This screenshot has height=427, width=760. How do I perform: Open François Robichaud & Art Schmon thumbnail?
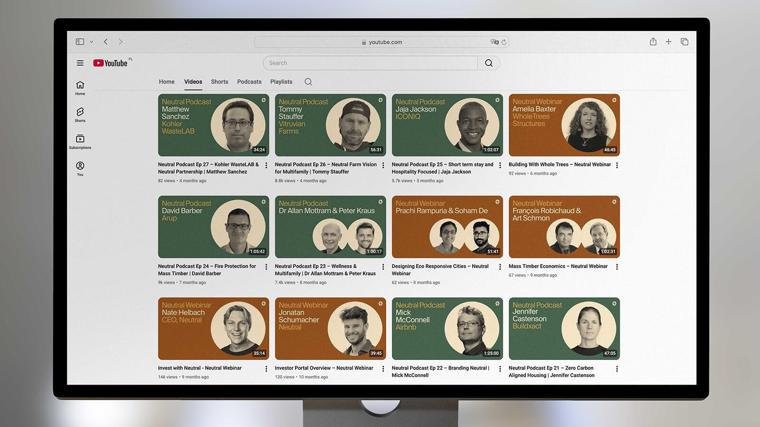point(564,227)
